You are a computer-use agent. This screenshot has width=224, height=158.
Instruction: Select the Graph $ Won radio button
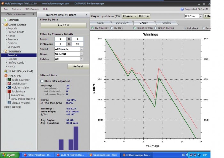(x=135, y=28)
